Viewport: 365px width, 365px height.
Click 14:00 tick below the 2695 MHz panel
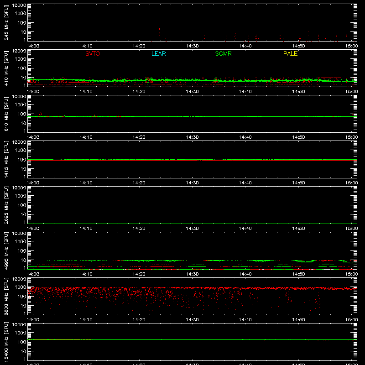pyautogui.click(x=33, y=229)
